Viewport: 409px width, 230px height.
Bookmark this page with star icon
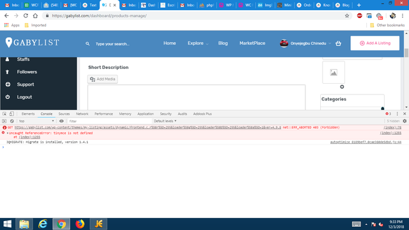pyautogui.click(x=347, y=15)
